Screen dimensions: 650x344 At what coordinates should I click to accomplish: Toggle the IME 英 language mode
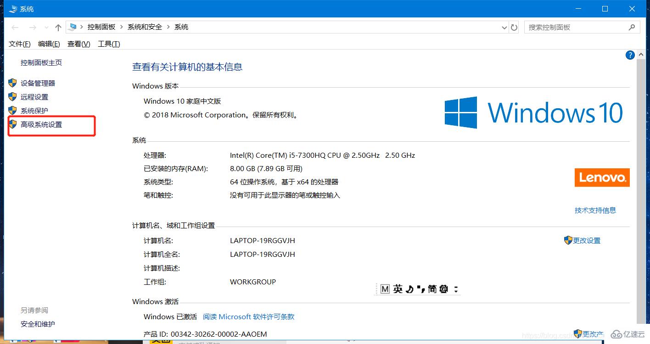click(x=398, y=289)
